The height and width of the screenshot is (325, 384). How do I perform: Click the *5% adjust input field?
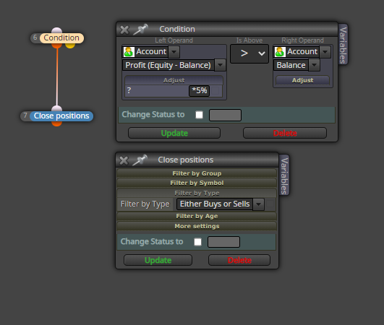pos(200,91)
